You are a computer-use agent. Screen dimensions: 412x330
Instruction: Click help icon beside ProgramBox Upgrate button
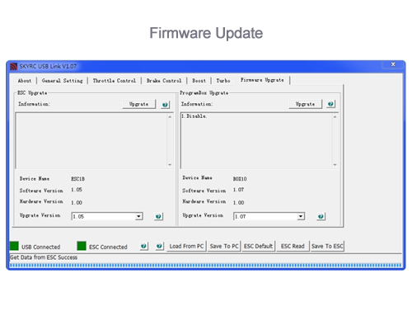pyautogui.click(x=330, y=104)
